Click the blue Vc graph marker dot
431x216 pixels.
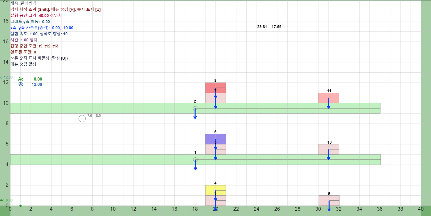pyautogui.click(x=20, y=83)
